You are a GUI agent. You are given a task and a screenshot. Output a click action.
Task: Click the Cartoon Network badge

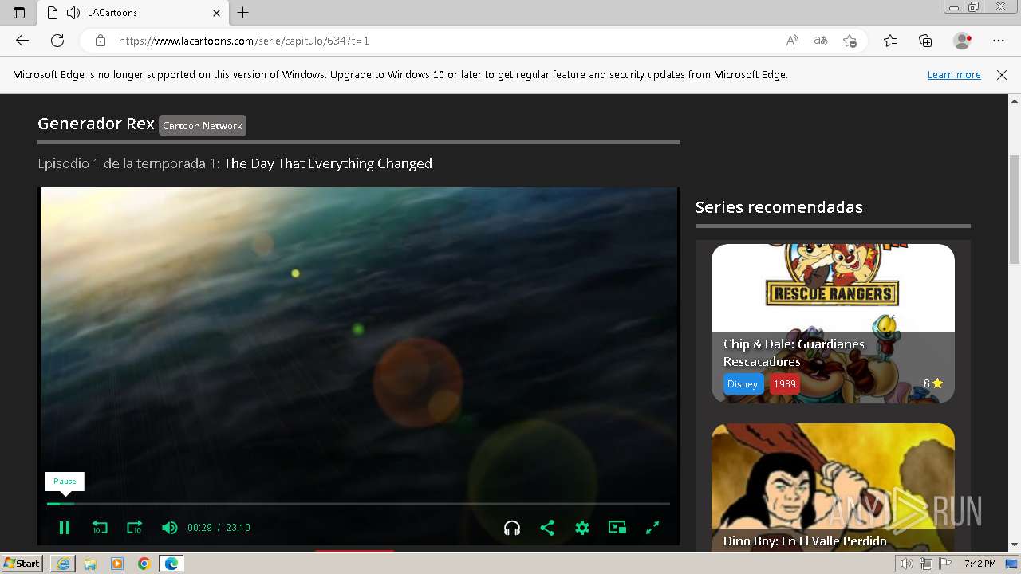click(203, 126)
